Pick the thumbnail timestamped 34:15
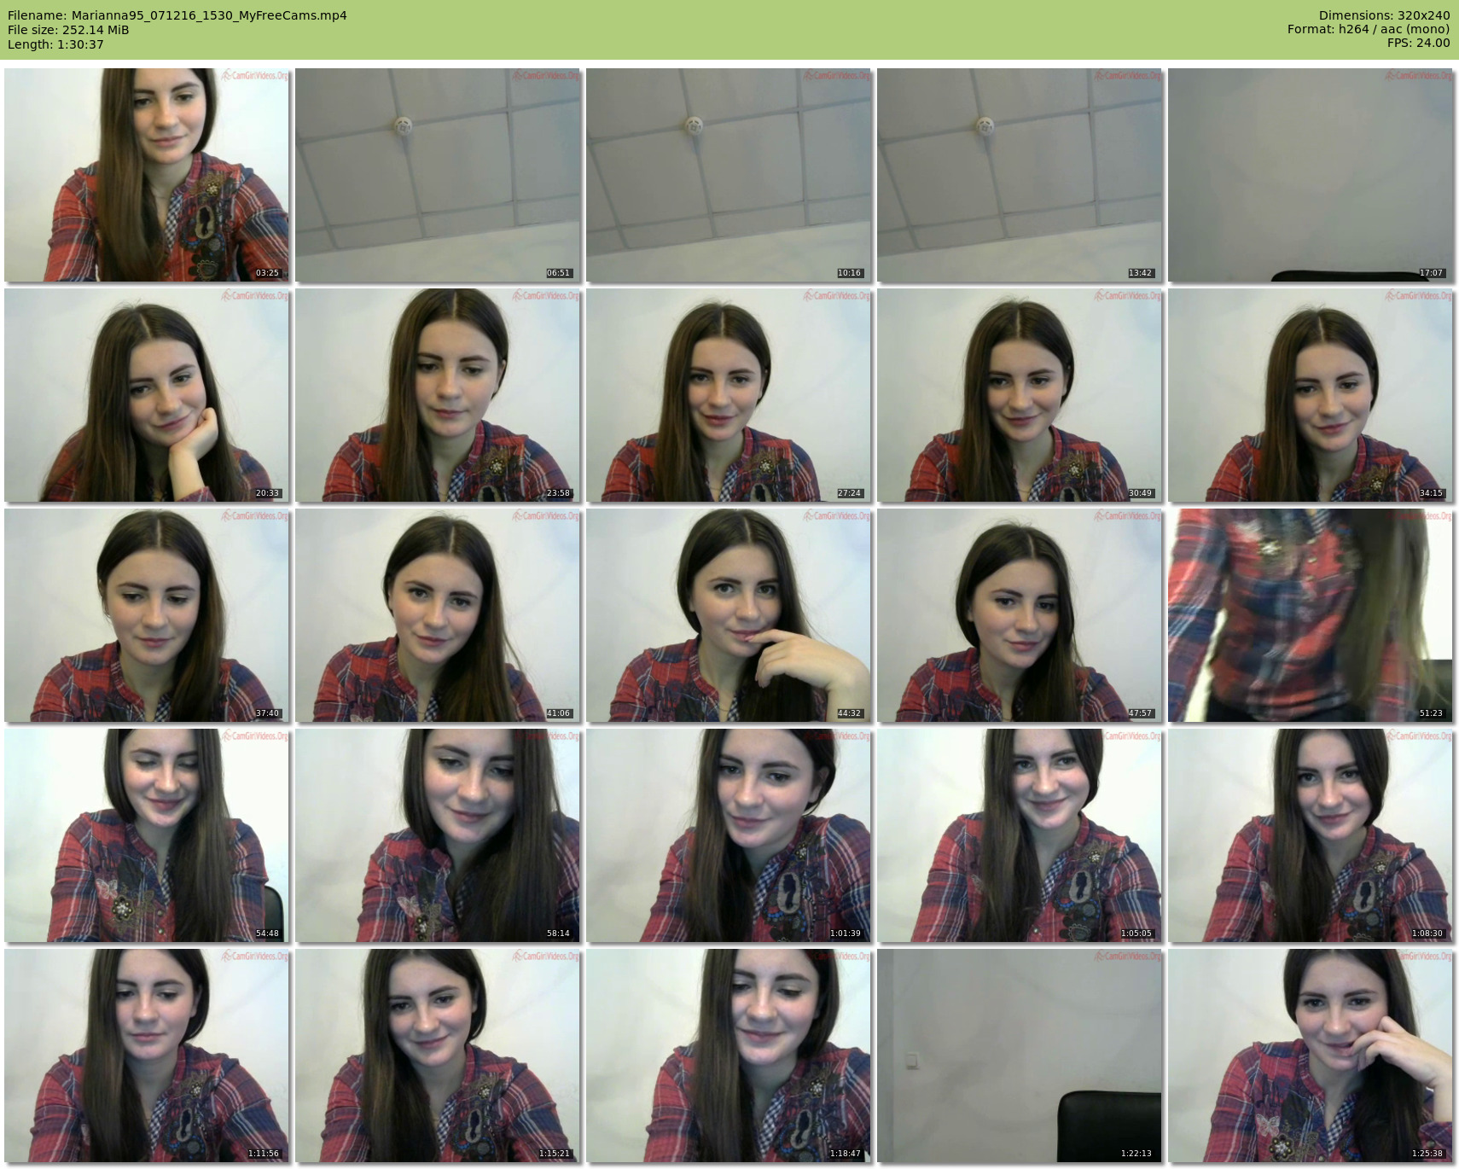The image size is (1459, 1169). [x=1311, y=395]
